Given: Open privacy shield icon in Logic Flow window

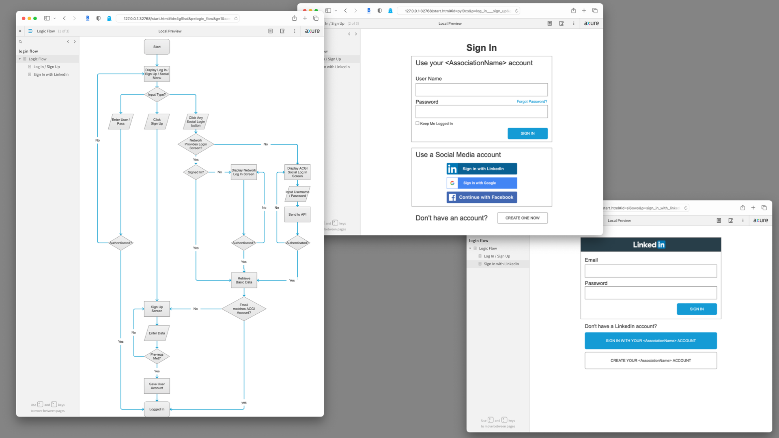Looking at the screenshot, I should tap(98, 18).
